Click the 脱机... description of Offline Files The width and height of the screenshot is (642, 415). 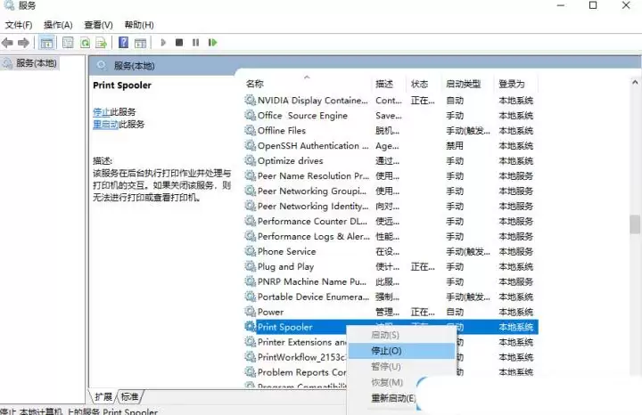point(387,130)
